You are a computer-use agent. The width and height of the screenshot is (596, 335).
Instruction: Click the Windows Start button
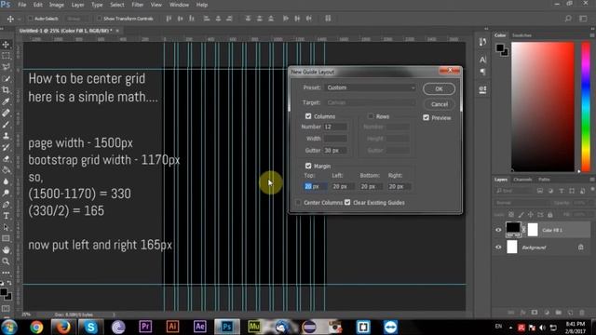tap(9, 327)
